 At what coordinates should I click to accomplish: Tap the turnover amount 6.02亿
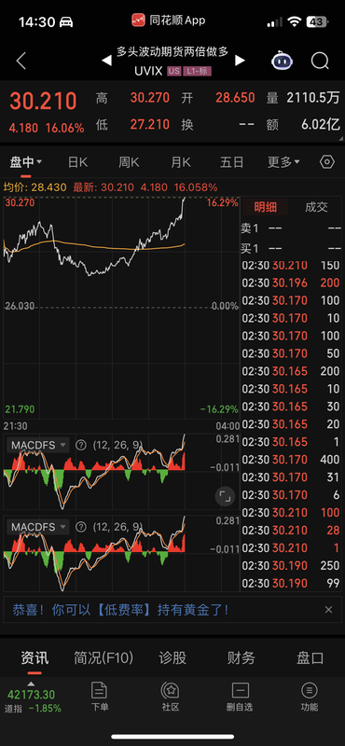[x=321, y=125]
